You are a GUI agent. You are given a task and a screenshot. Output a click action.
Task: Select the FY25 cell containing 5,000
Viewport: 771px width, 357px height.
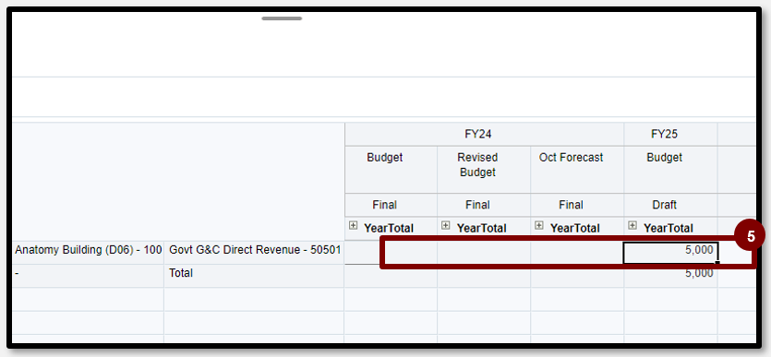[x=670, y=253]
